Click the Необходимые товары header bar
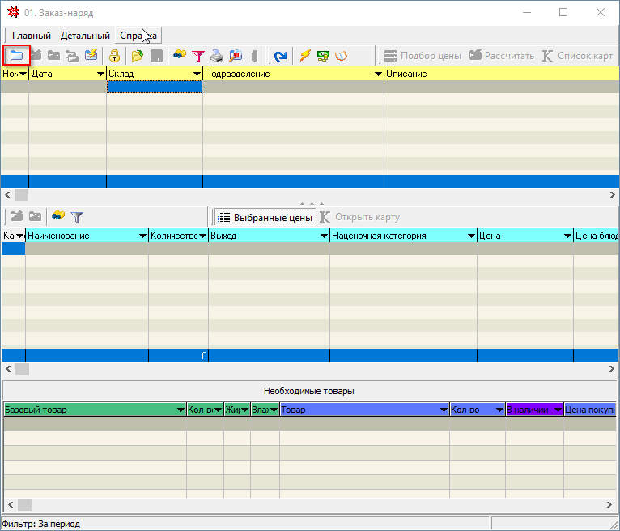The width and height of the screenshot is (620, 531). (x=310, y=391)
